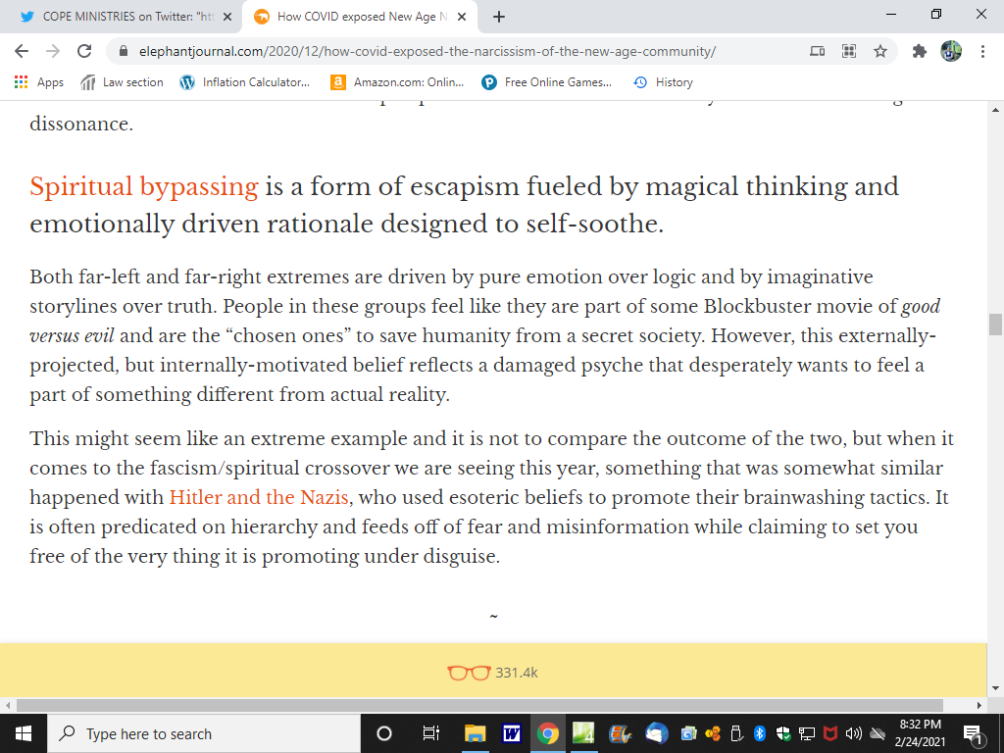Close the COPE MINISTRIES Twitter tab

(226, 18)
